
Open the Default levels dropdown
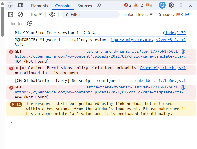(x=138, y=15)
